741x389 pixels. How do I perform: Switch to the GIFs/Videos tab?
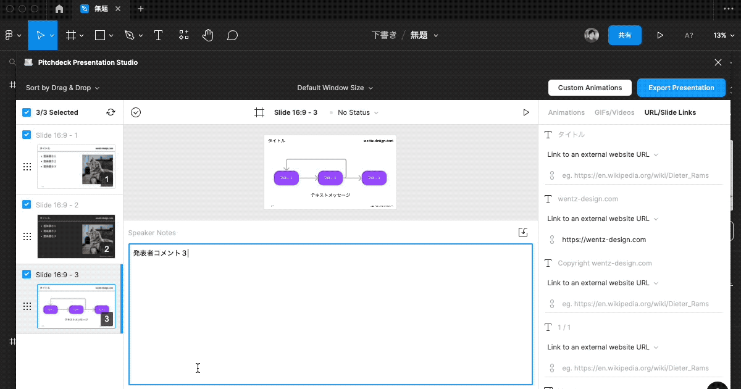tap(615, 112)
